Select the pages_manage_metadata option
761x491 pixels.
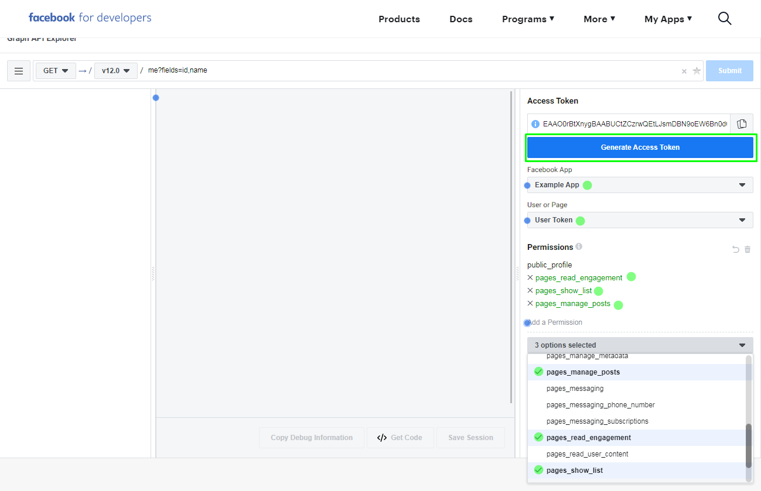(x=636, y=356)
